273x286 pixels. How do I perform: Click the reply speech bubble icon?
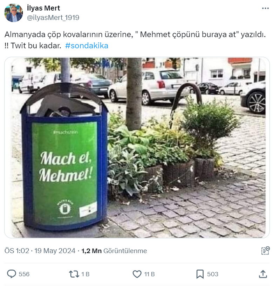point(12,274)
